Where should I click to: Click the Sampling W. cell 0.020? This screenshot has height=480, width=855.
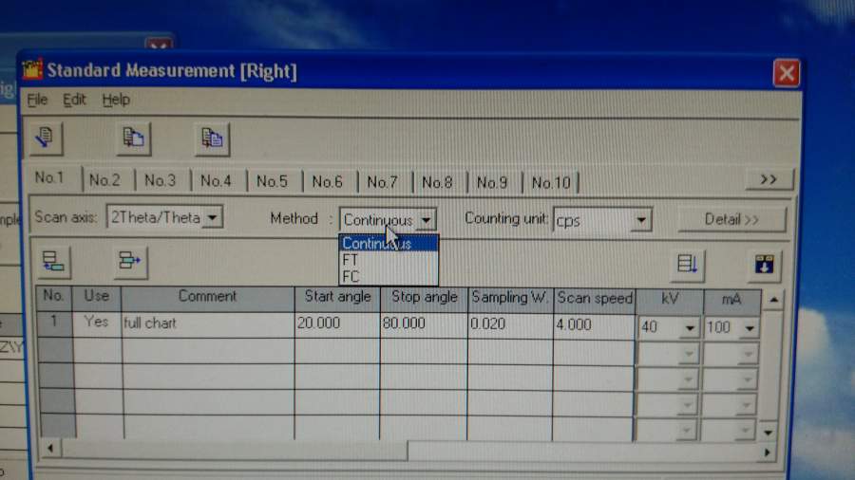510,324
